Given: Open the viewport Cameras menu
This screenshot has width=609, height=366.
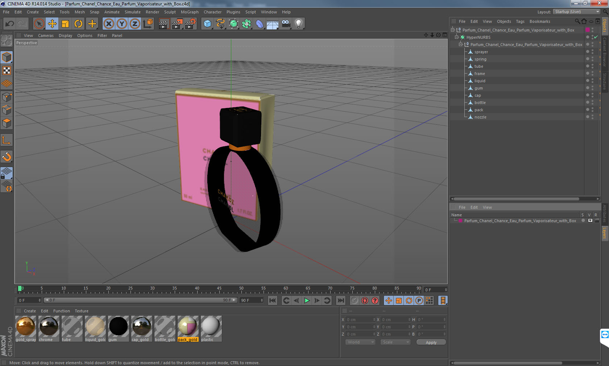Looking at the screenshot, I should 46,36.
